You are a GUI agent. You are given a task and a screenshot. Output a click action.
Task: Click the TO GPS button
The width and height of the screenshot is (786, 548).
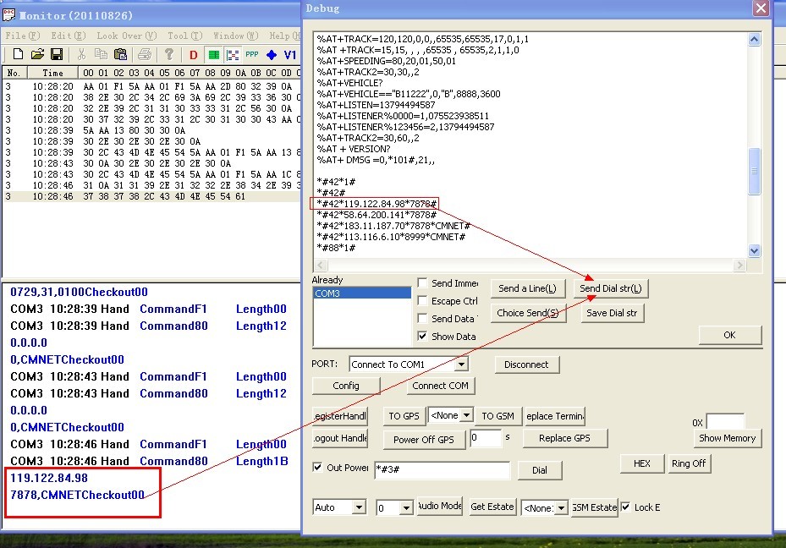pyautogui.click(x=404, y=416)
